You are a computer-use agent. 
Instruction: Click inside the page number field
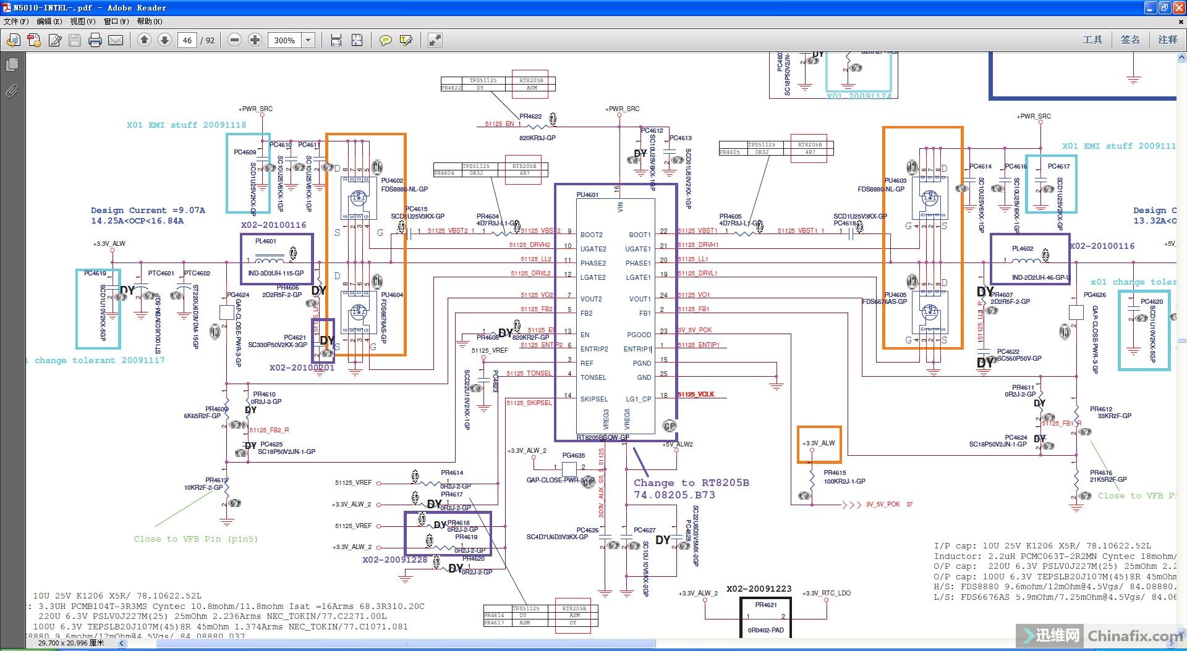pos(187,40)
